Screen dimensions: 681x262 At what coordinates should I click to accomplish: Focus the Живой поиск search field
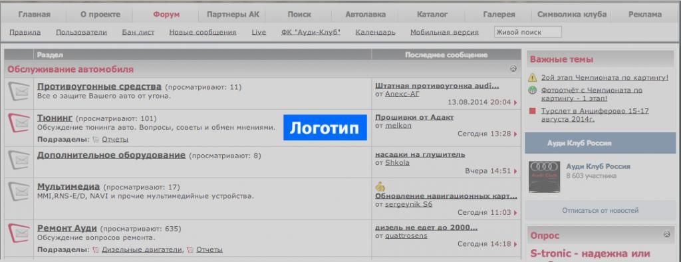[527, 32]
